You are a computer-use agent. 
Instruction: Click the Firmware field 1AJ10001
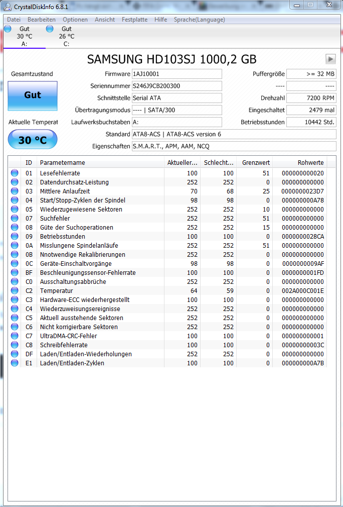[x=177, y=74]
